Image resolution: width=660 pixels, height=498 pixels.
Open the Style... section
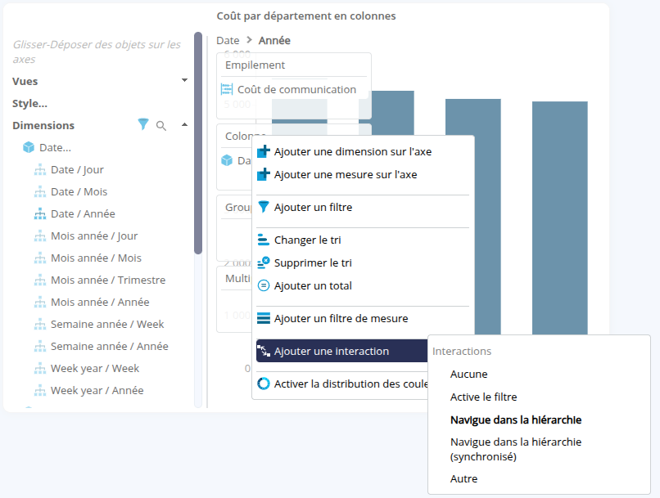(29, 103)
